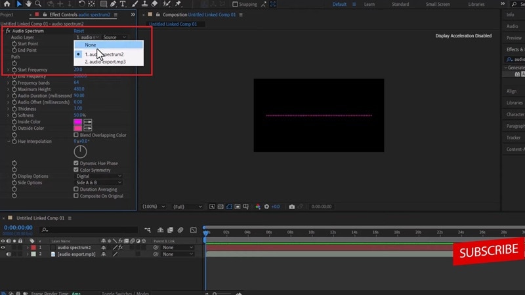Enable the Blend Overlapping Color checkbox
525x295 pixels.
click(x=76, y=135)
